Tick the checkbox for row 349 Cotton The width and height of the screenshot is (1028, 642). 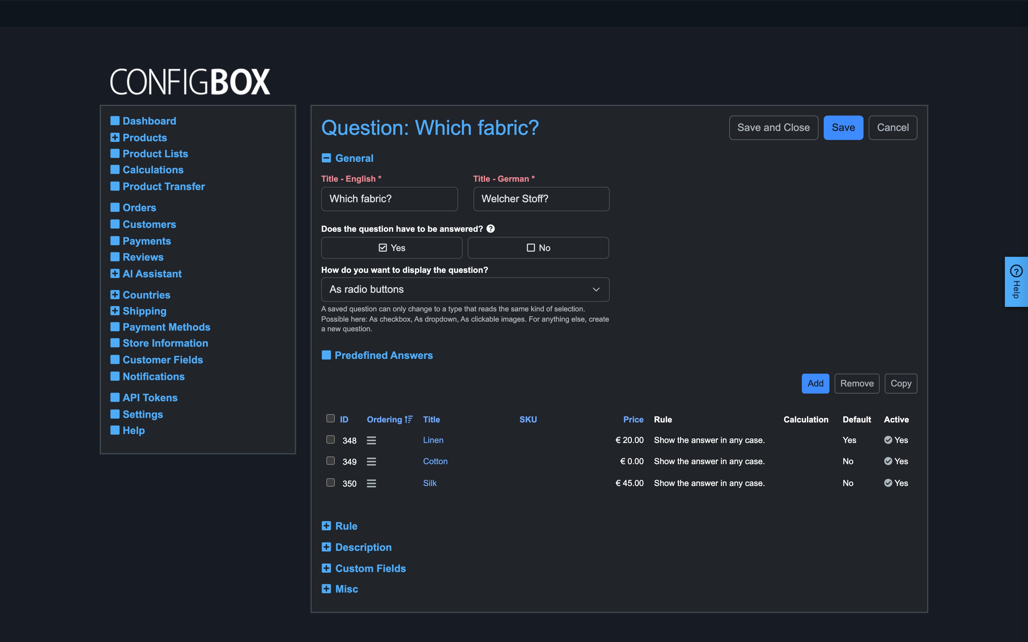[x=331, y=461]
